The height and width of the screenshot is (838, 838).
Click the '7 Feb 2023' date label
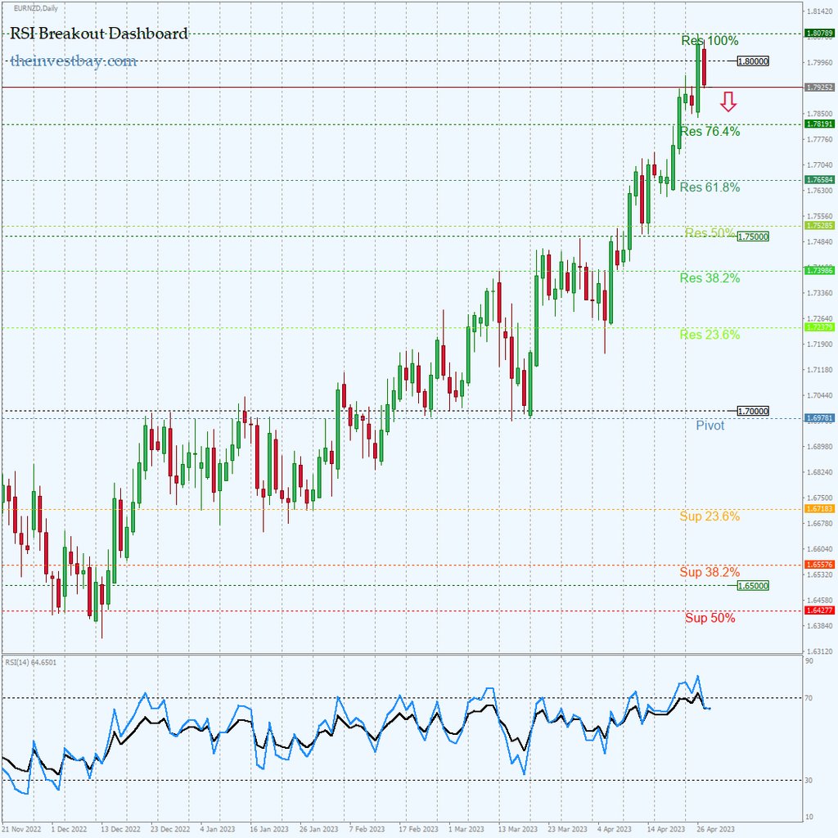(x=367, y=830)
